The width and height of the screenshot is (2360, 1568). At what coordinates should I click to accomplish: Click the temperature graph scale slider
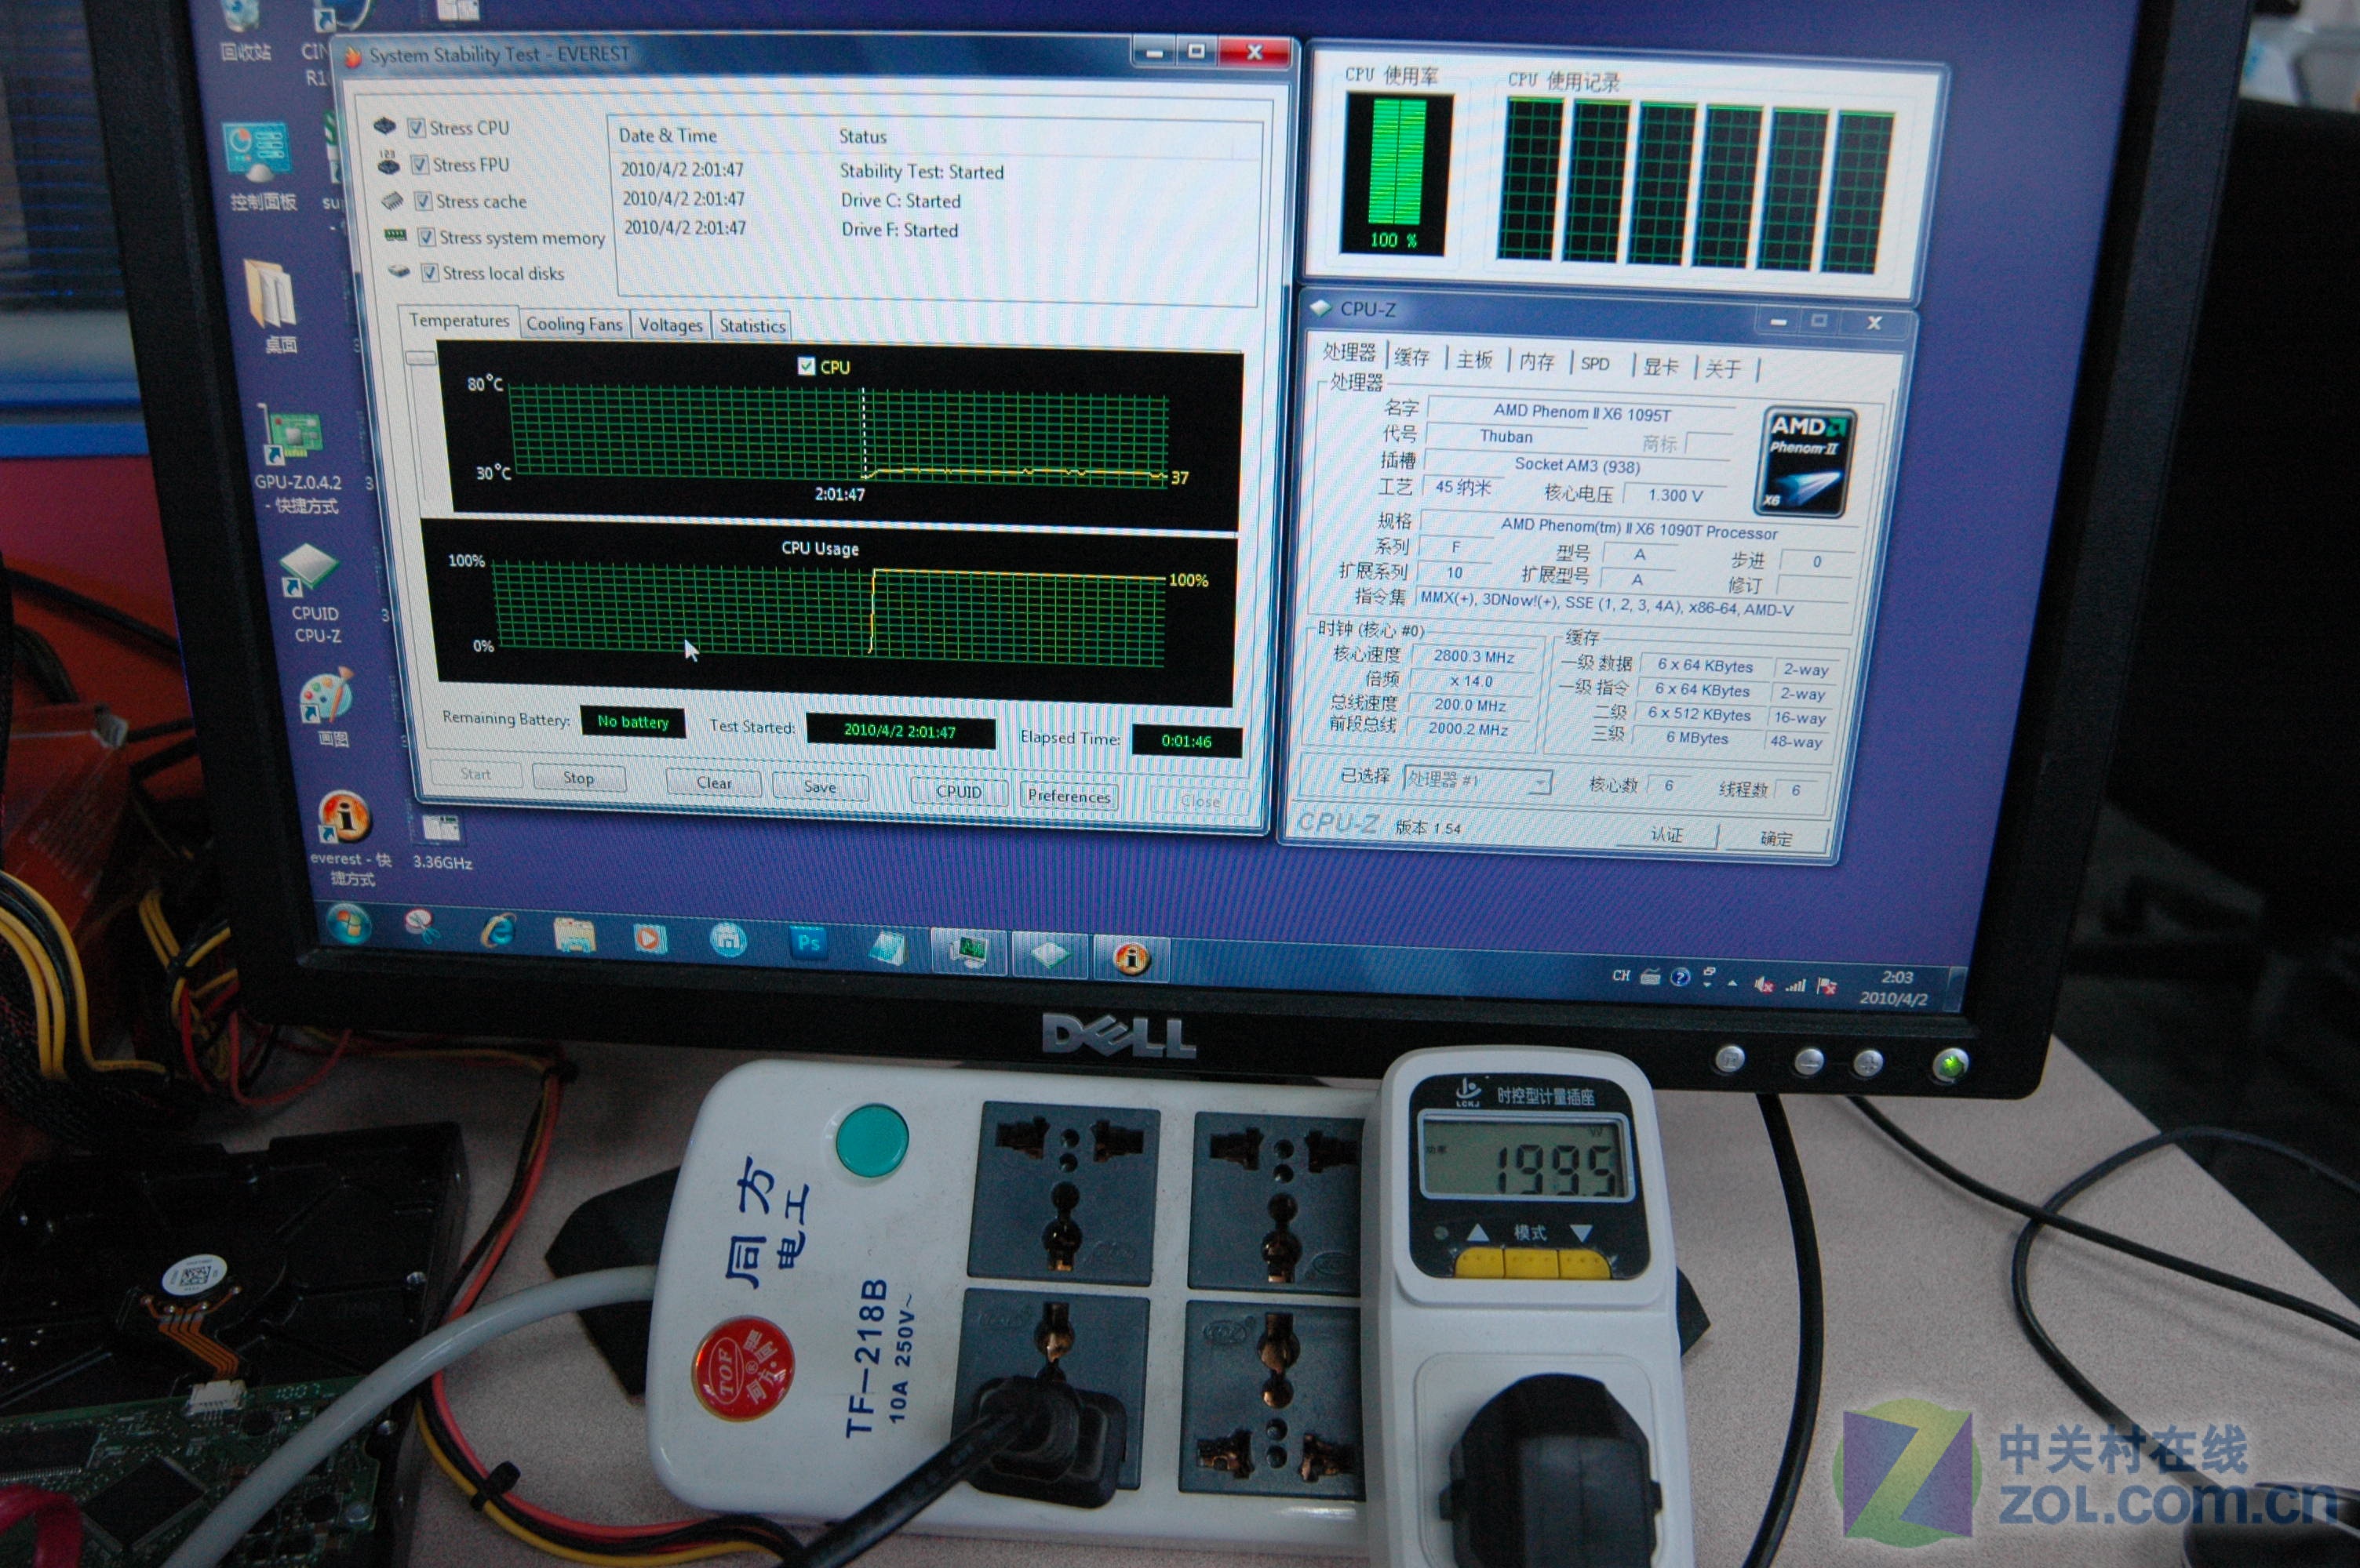[x=421, y=358]
